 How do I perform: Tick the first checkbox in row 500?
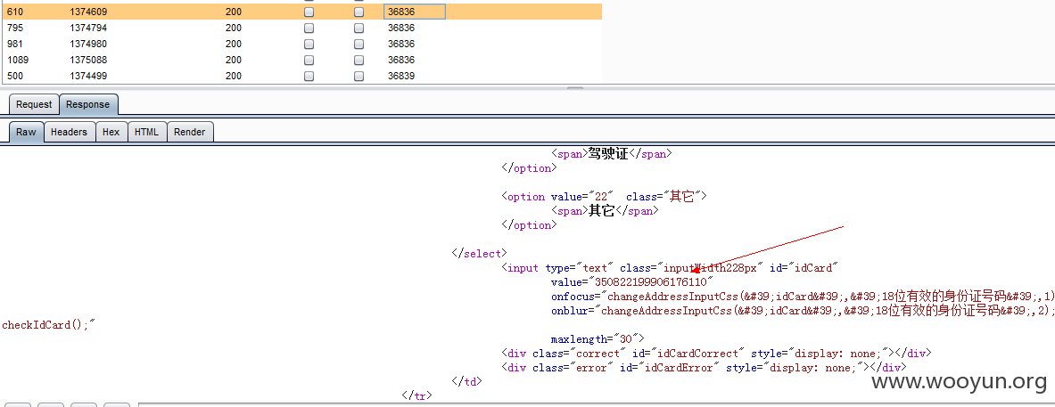point(309,77)
